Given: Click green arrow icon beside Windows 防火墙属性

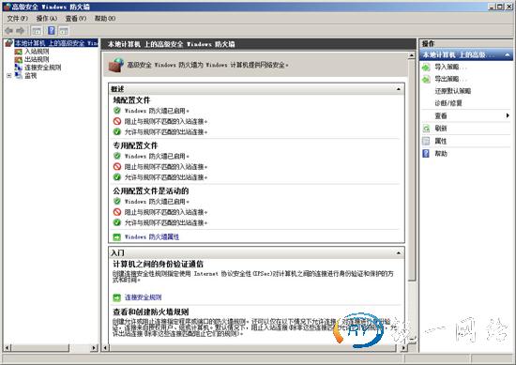Looking at the screenshot, I should [117, 236].
